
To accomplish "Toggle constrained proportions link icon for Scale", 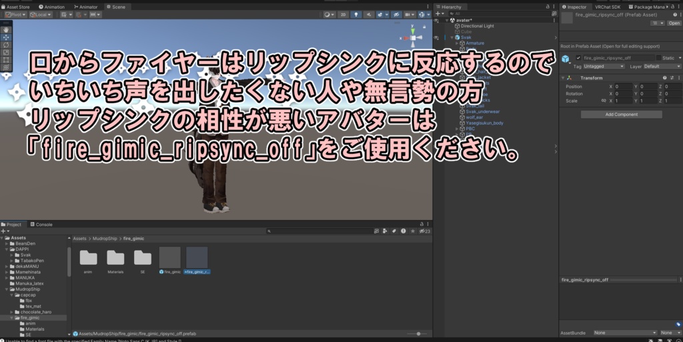I will click(x=603, y=101).
